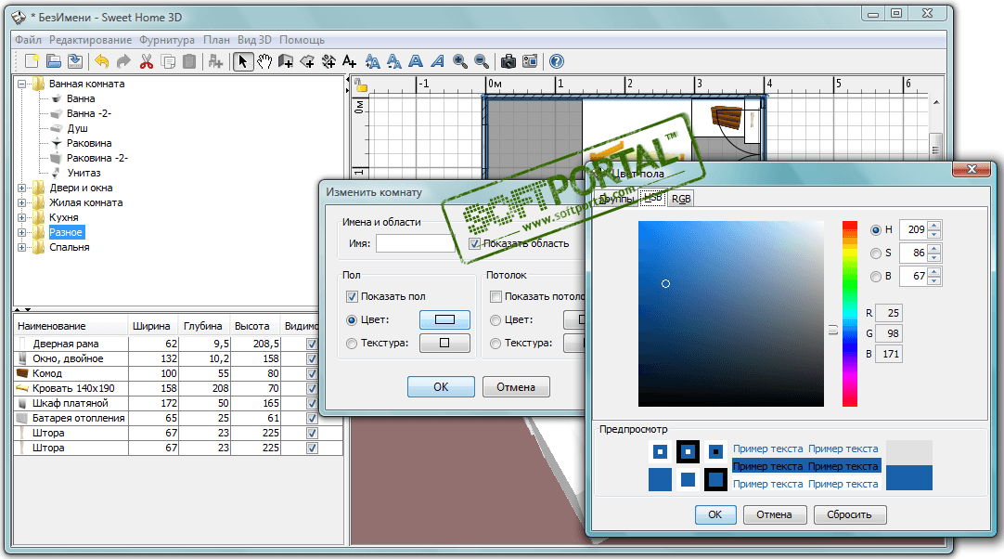Click the Open home folder icon
The image size is (1004, 559).
54,61
